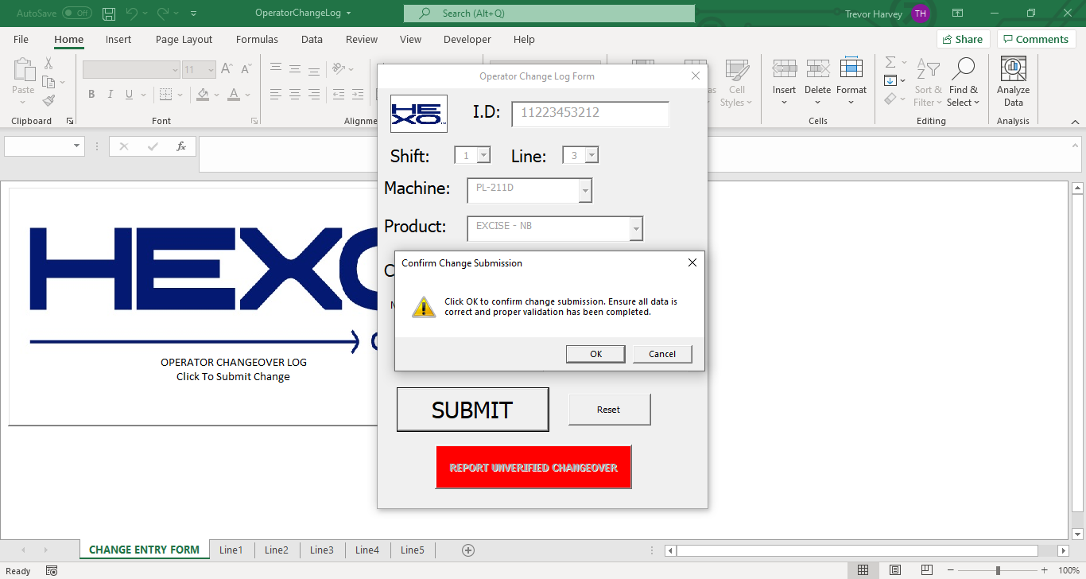Click the zoom slider in status bar
This screenshot has width=1086, height=579.
pos(998,570)
